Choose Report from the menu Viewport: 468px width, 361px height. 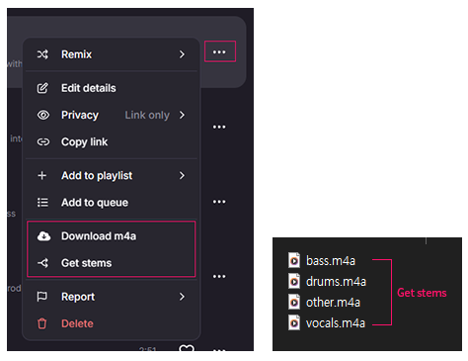[x=112, y=297]
